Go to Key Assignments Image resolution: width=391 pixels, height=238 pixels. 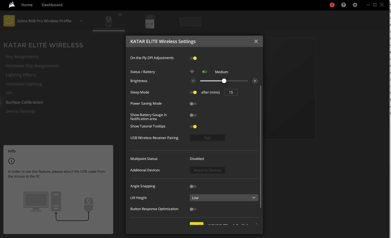tap(22, 57)
